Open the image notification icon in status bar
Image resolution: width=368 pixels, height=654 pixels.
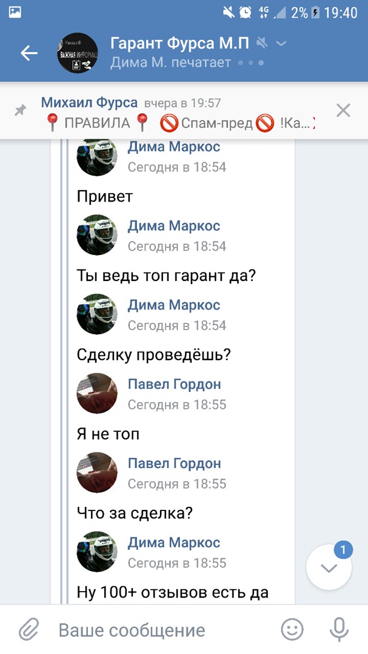point(15,12)
